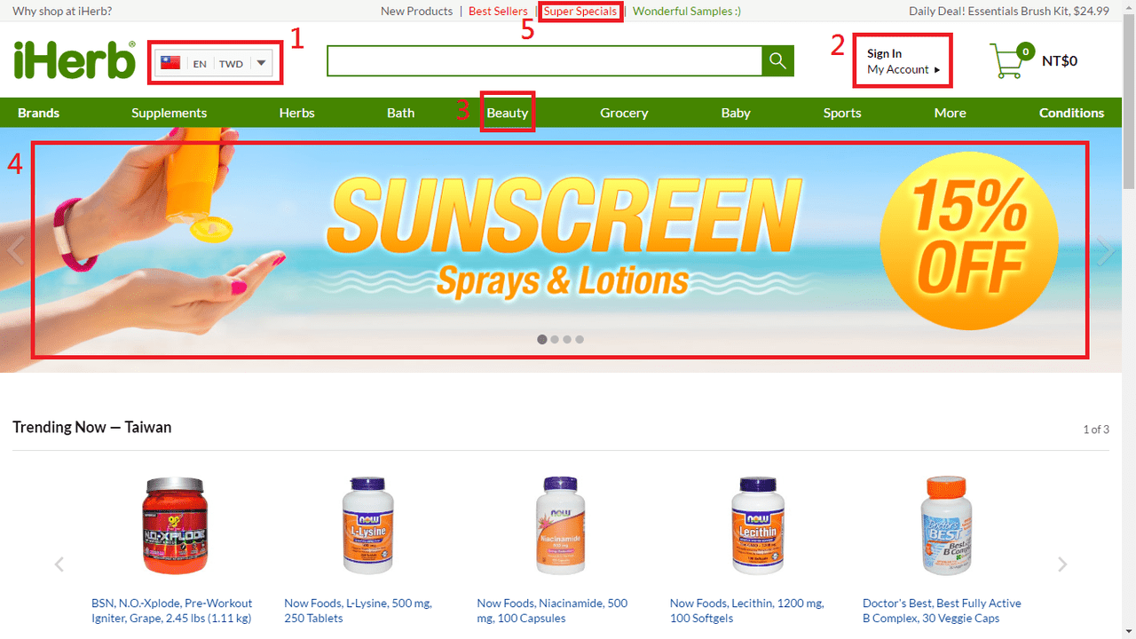Open the Super Specials link

pyautogui.click(x=580, y=12)
